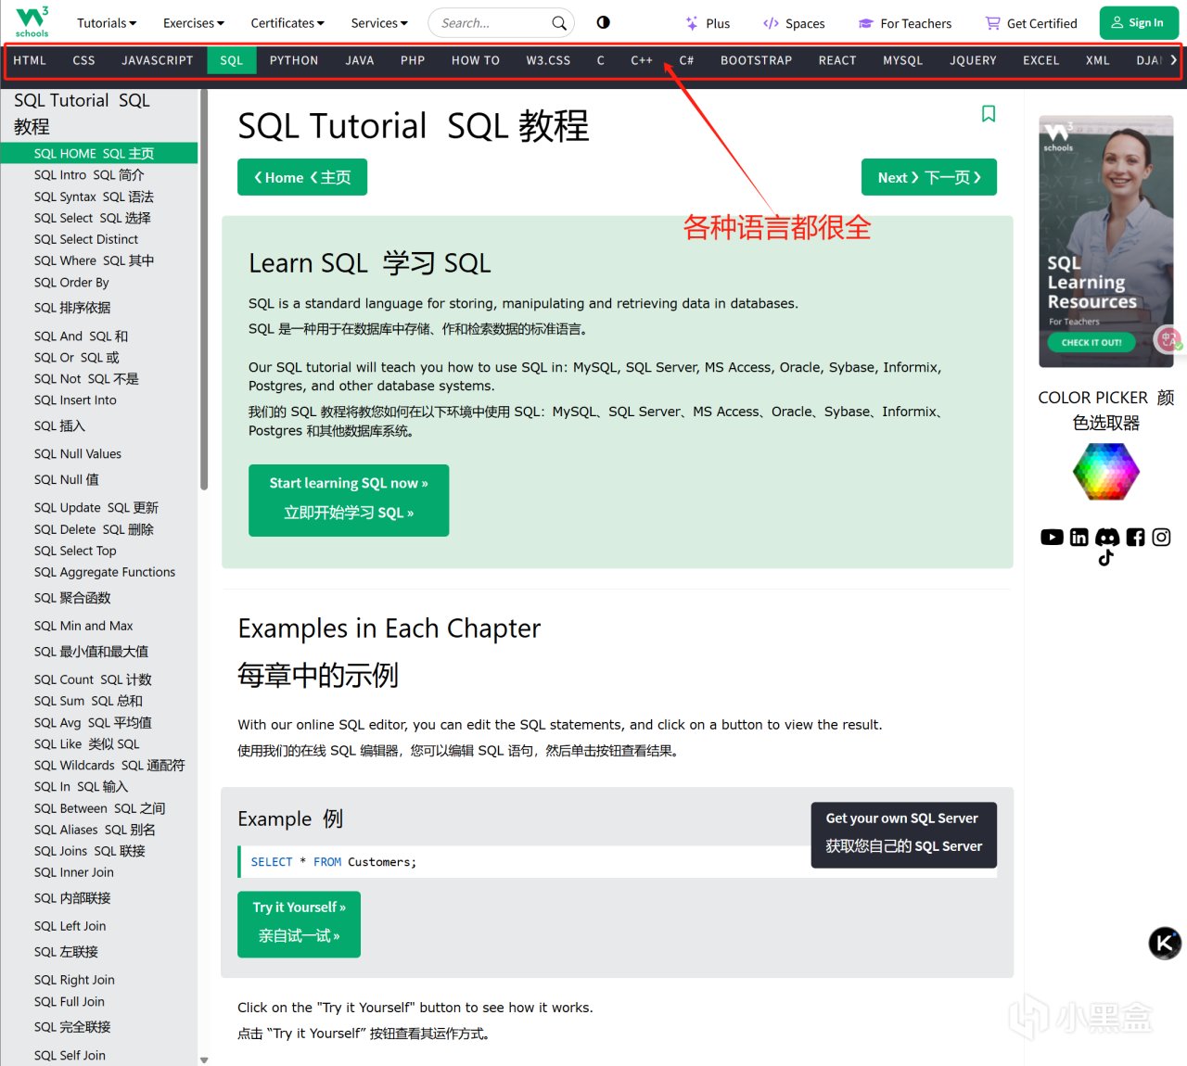The image size is (1187, 1066).
Task: Open SQL Self Join in sidebar
Action: click(70, 1055)
